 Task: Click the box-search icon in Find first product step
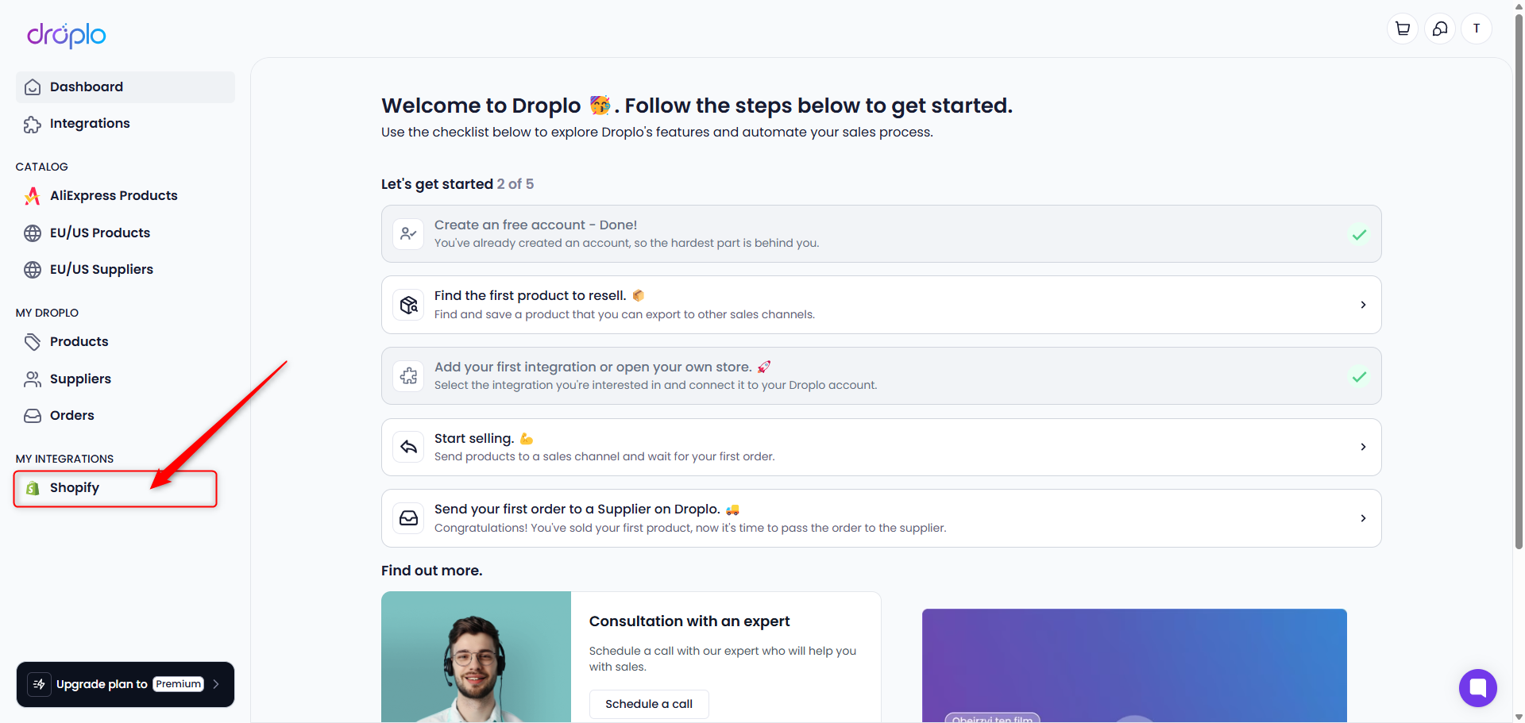[408, 305]
